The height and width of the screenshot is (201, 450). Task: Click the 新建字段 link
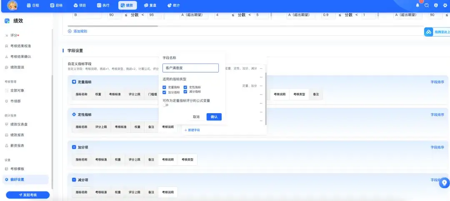[192, 130]
